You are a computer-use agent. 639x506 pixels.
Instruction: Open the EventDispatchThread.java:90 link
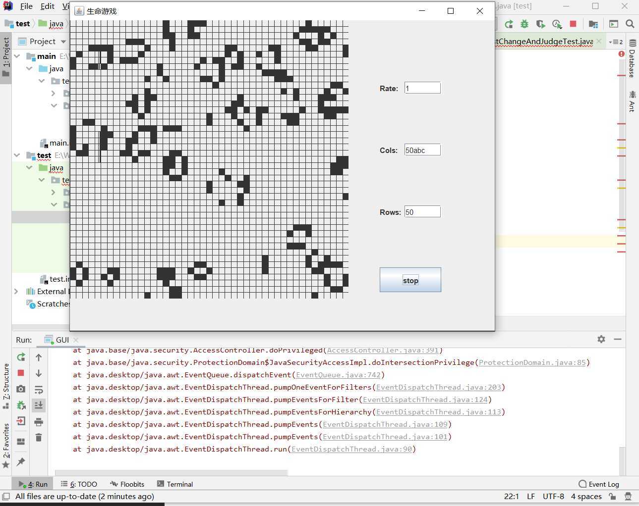[x=351, y=449]
